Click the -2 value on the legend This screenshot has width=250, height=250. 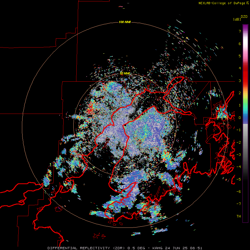click(x=239, y=142)
